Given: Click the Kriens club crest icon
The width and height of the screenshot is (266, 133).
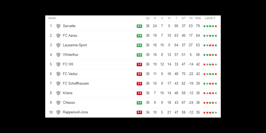Looking at the screenshot, I should tap(58, 93).
